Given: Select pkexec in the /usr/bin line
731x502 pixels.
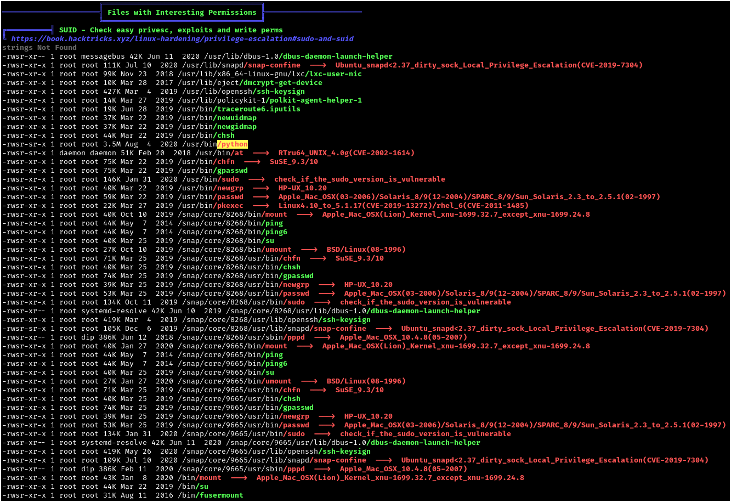Looking at the screenshot, I should [230, 206].
